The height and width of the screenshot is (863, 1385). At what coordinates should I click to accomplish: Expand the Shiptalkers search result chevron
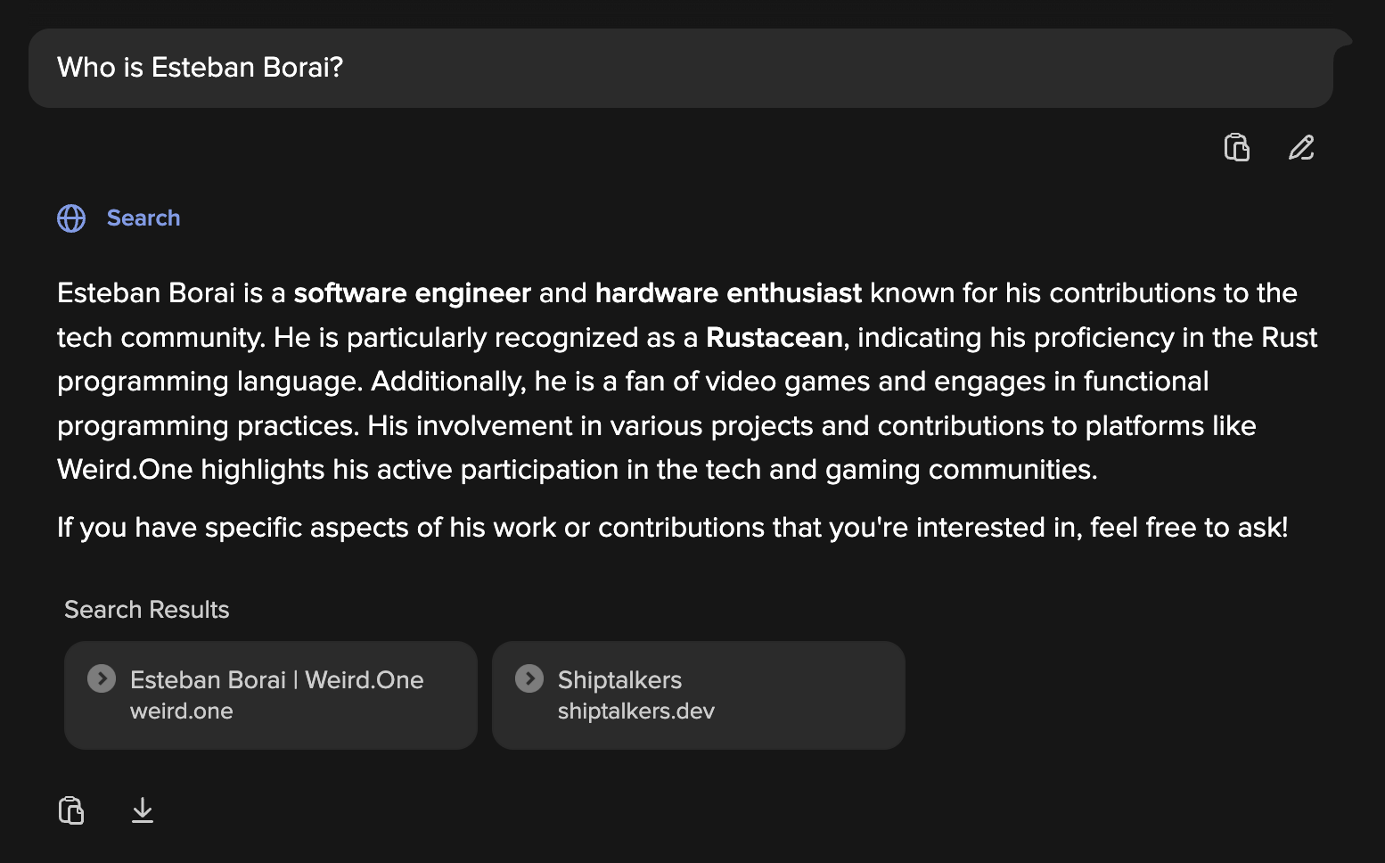pyautogui.click(x=529, y=679)
